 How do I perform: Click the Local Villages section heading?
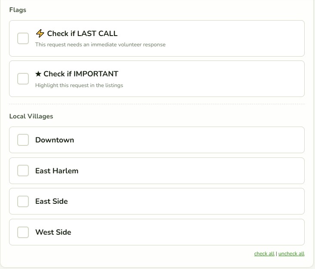31,116
